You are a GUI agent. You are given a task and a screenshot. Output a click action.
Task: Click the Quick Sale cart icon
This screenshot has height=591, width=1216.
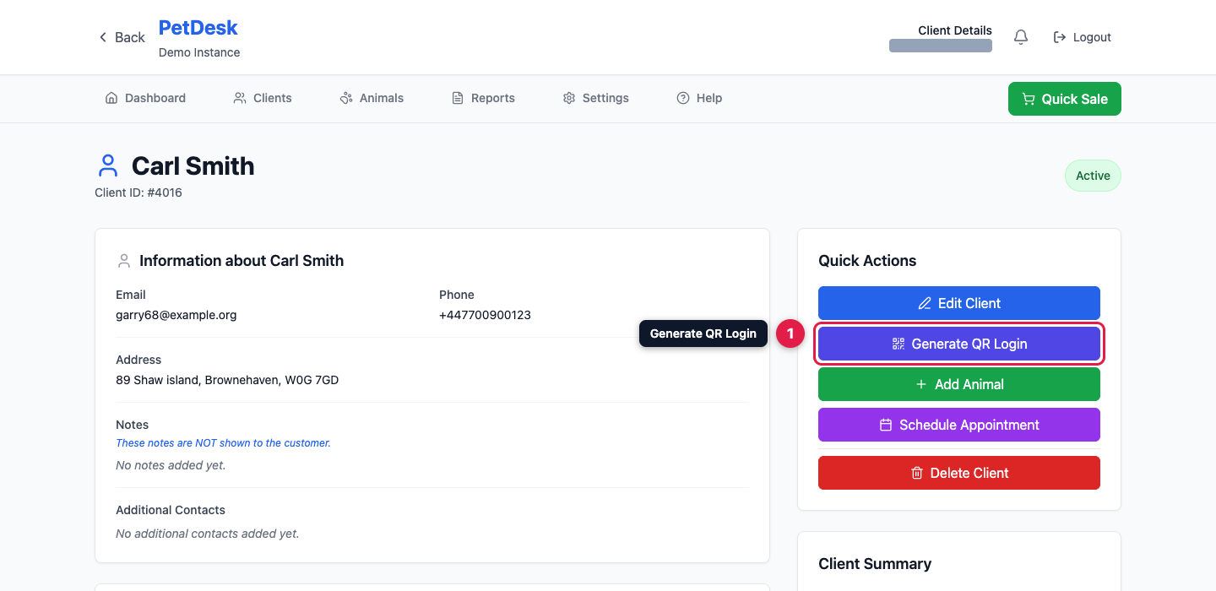[1029, 99]
